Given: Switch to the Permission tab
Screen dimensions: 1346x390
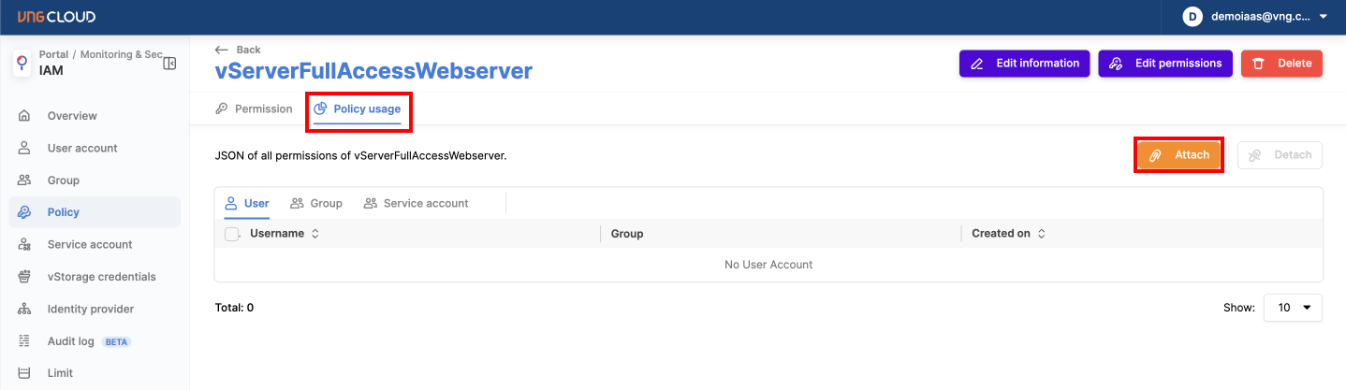Looking at the screenshot, I should click(254, 108).
